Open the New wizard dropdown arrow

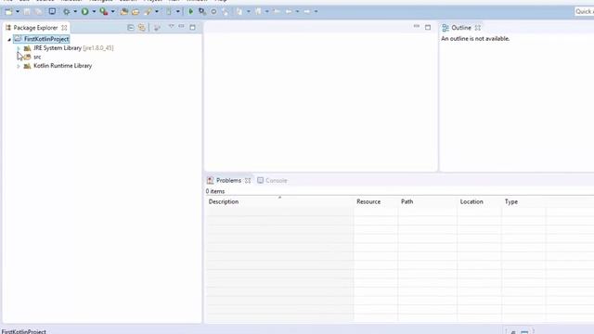pos(18,12)
